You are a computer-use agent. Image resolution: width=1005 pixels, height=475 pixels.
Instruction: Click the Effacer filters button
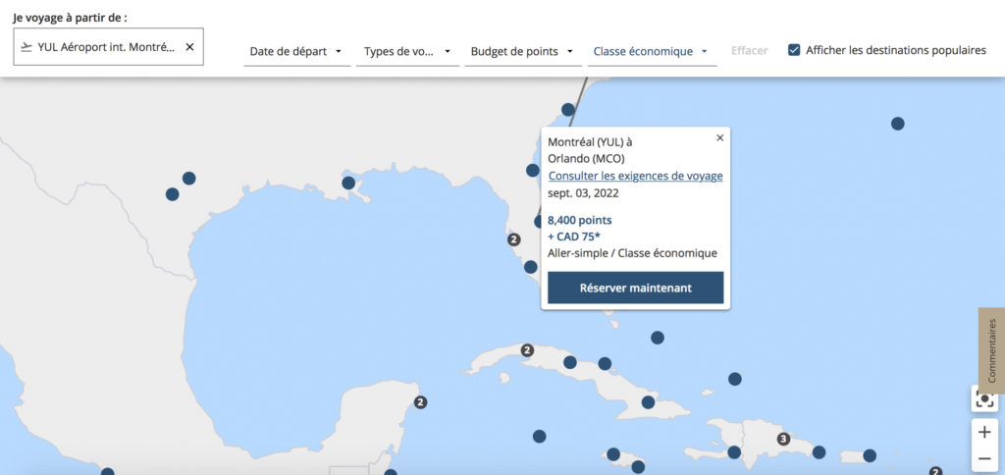[749, 51]
